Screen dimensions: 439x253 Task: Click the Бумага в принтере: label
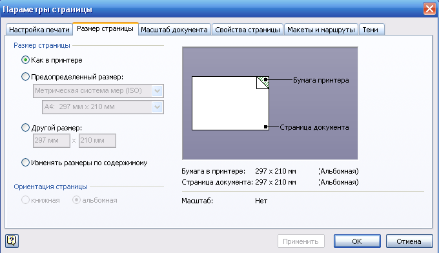click(213, 171)
